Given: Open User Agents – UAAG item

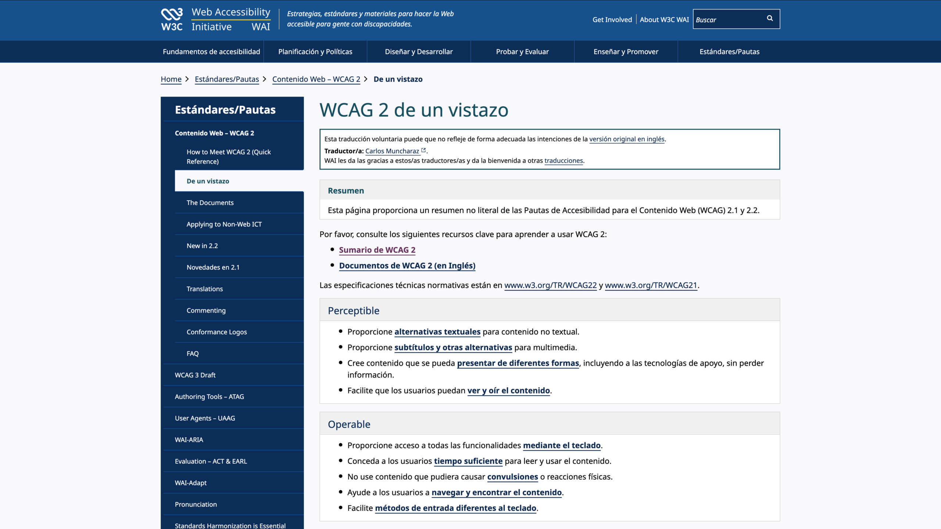Looking at the screenshot, I should tap(233, 418).
